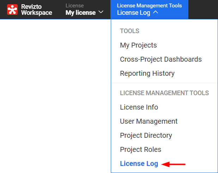Select Project Roles menu item
The width and height of the screenshot is (218, 173).
(140, 149)
